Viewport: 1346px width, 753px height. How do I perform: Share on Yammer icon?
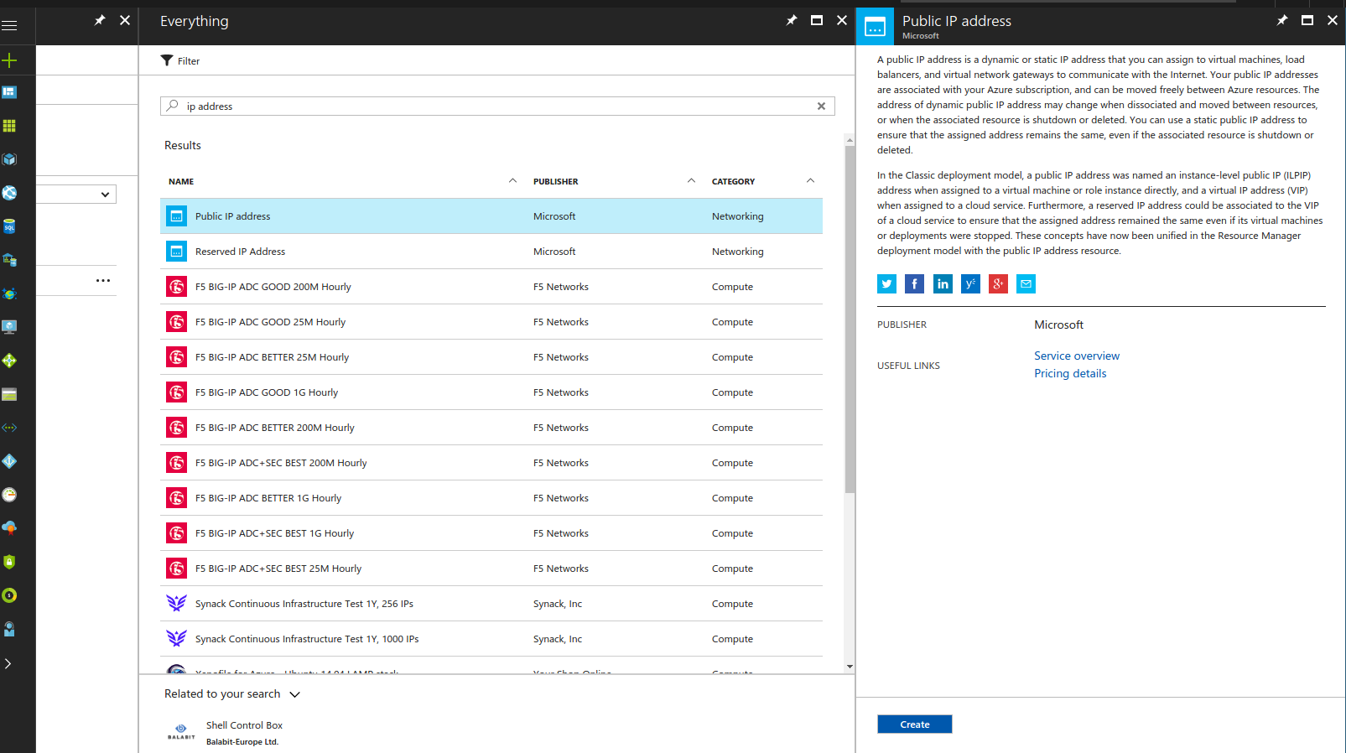(x=970, y=284)
